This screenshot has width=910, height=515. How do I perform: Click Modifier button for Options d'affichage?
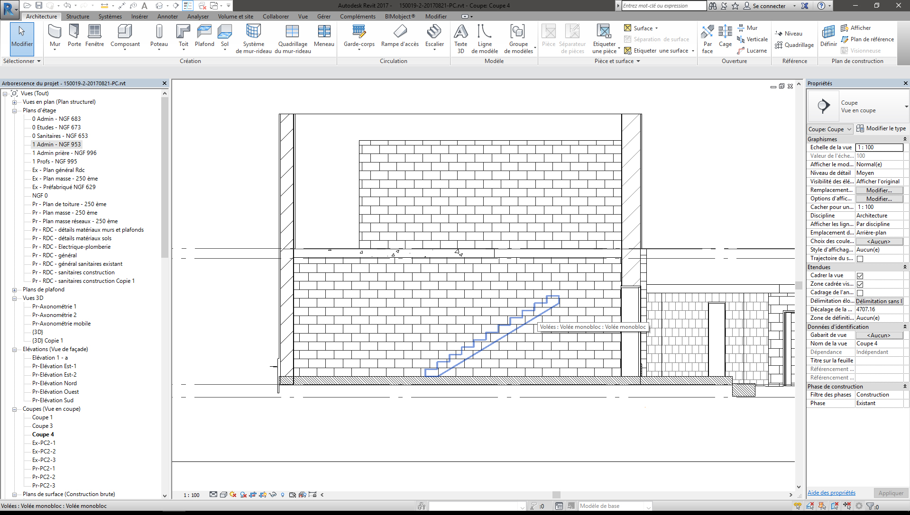pyautogui.click(x=879, y=199)
